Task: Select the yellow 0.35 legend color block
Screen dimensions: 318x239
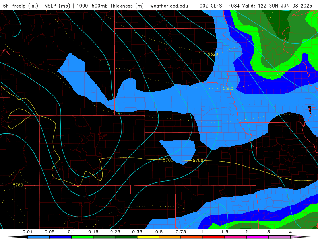Action: click(x=148, y=237)
